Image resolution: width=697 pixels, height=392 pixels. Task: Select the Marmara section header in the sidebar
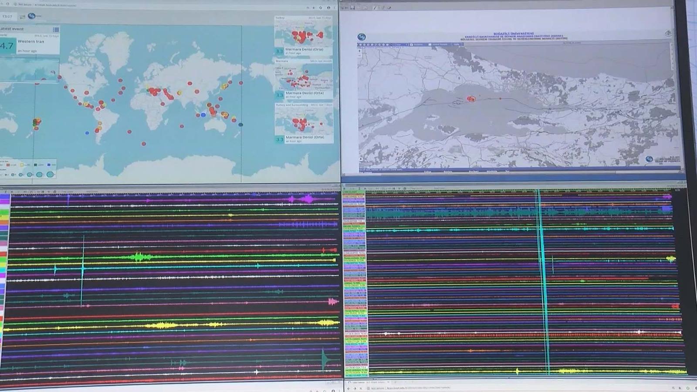[x=282, y=61]
